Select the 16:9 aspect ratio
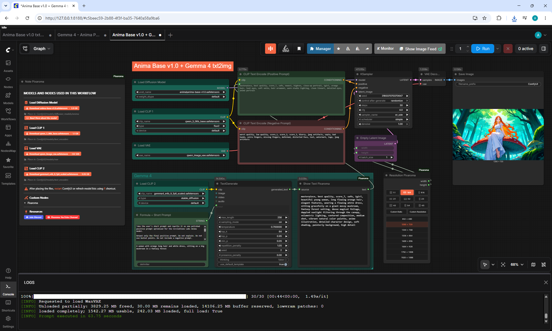 407,192
